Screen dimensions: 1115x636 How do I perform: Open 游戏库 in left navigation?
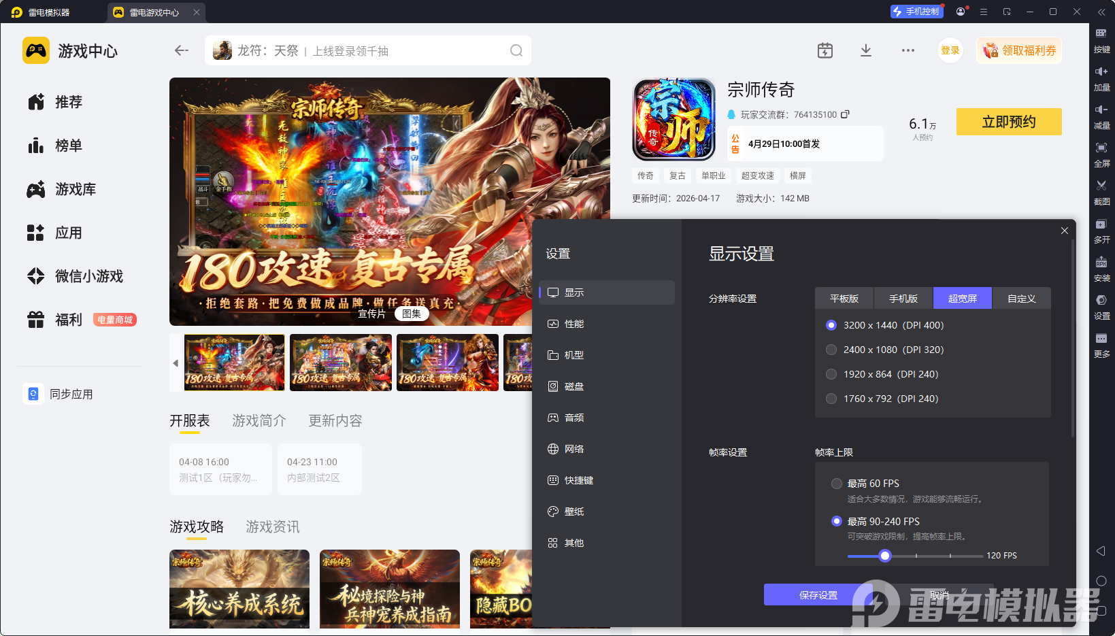point(63,189)
